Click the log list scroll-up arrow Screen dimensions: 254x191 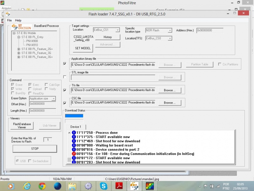[x=69, y=133]
